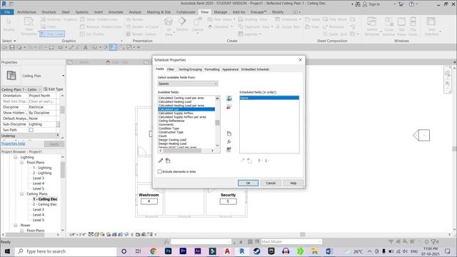This screenshot has height=257, width=457.
Task: Open Premiere Pro from the Windows taskbar
Action: (183, 251)
